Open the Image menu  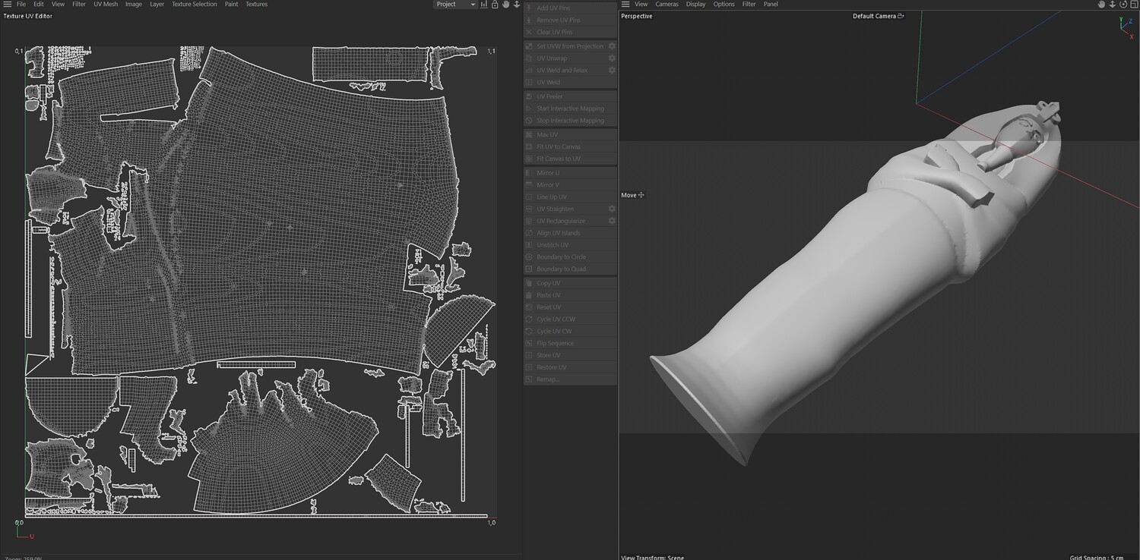(134, 5)
